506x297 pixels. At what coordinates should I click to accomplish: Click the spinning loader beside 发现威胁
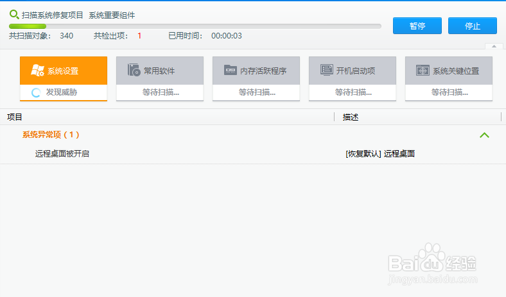pyautogui.click(x=36, y=93)
